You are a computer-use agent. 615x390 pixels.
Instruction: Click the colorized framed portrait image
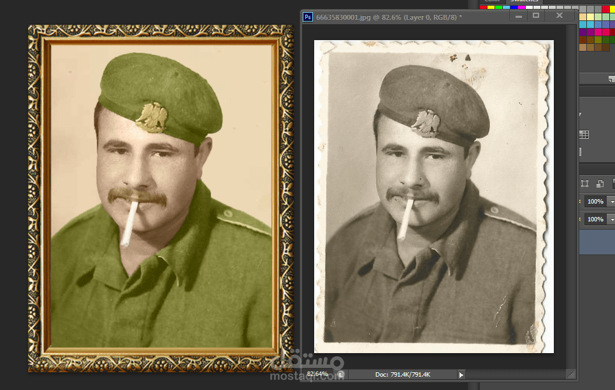161,198
